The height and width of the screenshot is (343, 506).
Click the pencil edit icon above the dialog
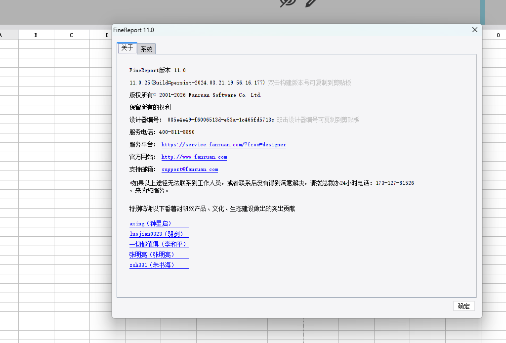[311, 3]
